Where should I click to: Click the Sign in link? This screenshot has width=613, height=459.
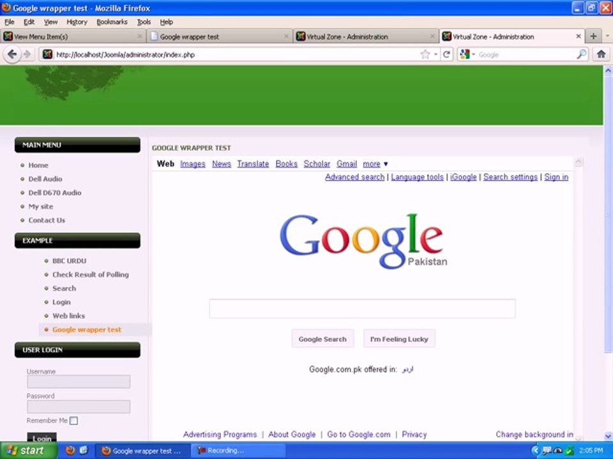coord(556,177)
